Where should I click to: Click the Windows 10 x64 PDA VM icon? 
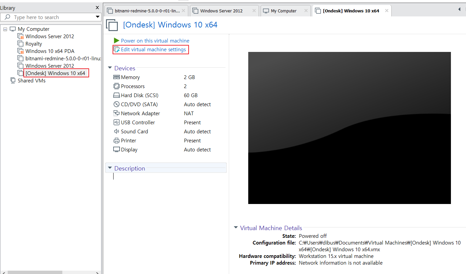pos(20,51)
